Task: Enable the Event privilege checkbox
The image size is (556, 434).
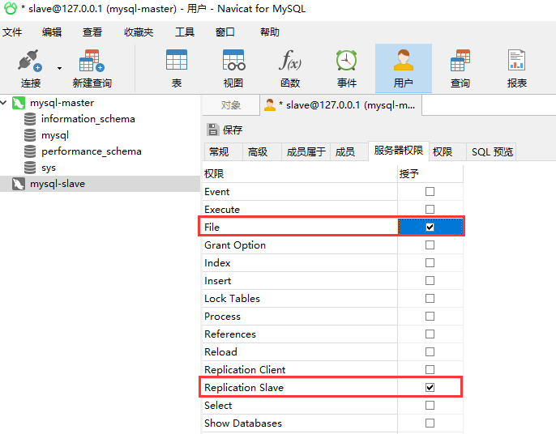Action: pos(430,192)
